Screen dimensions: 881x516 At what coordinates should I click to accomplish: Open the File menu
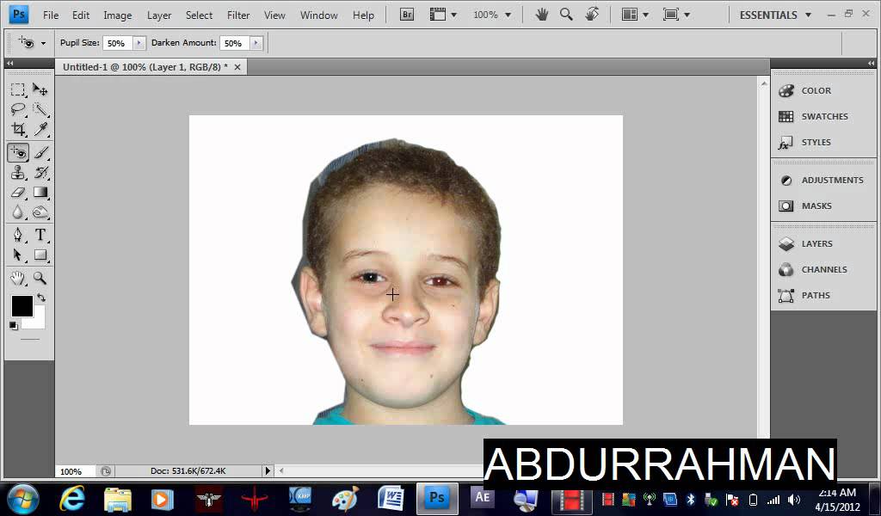point(51,15)
